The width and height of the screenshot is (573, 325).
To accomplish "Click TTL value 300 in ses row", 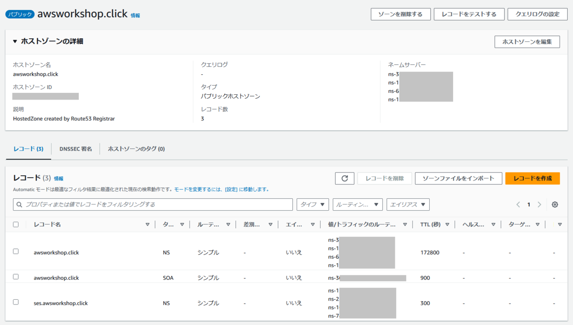I will pos(425,303).
